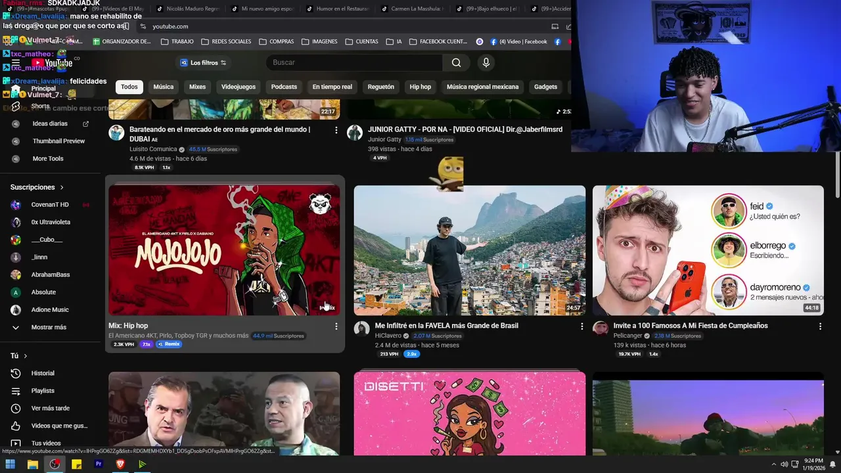841x473 pixels.
Task: Expand Mostrar más subscriptions list
Action: pyautogui.click(x=49, y=327)
